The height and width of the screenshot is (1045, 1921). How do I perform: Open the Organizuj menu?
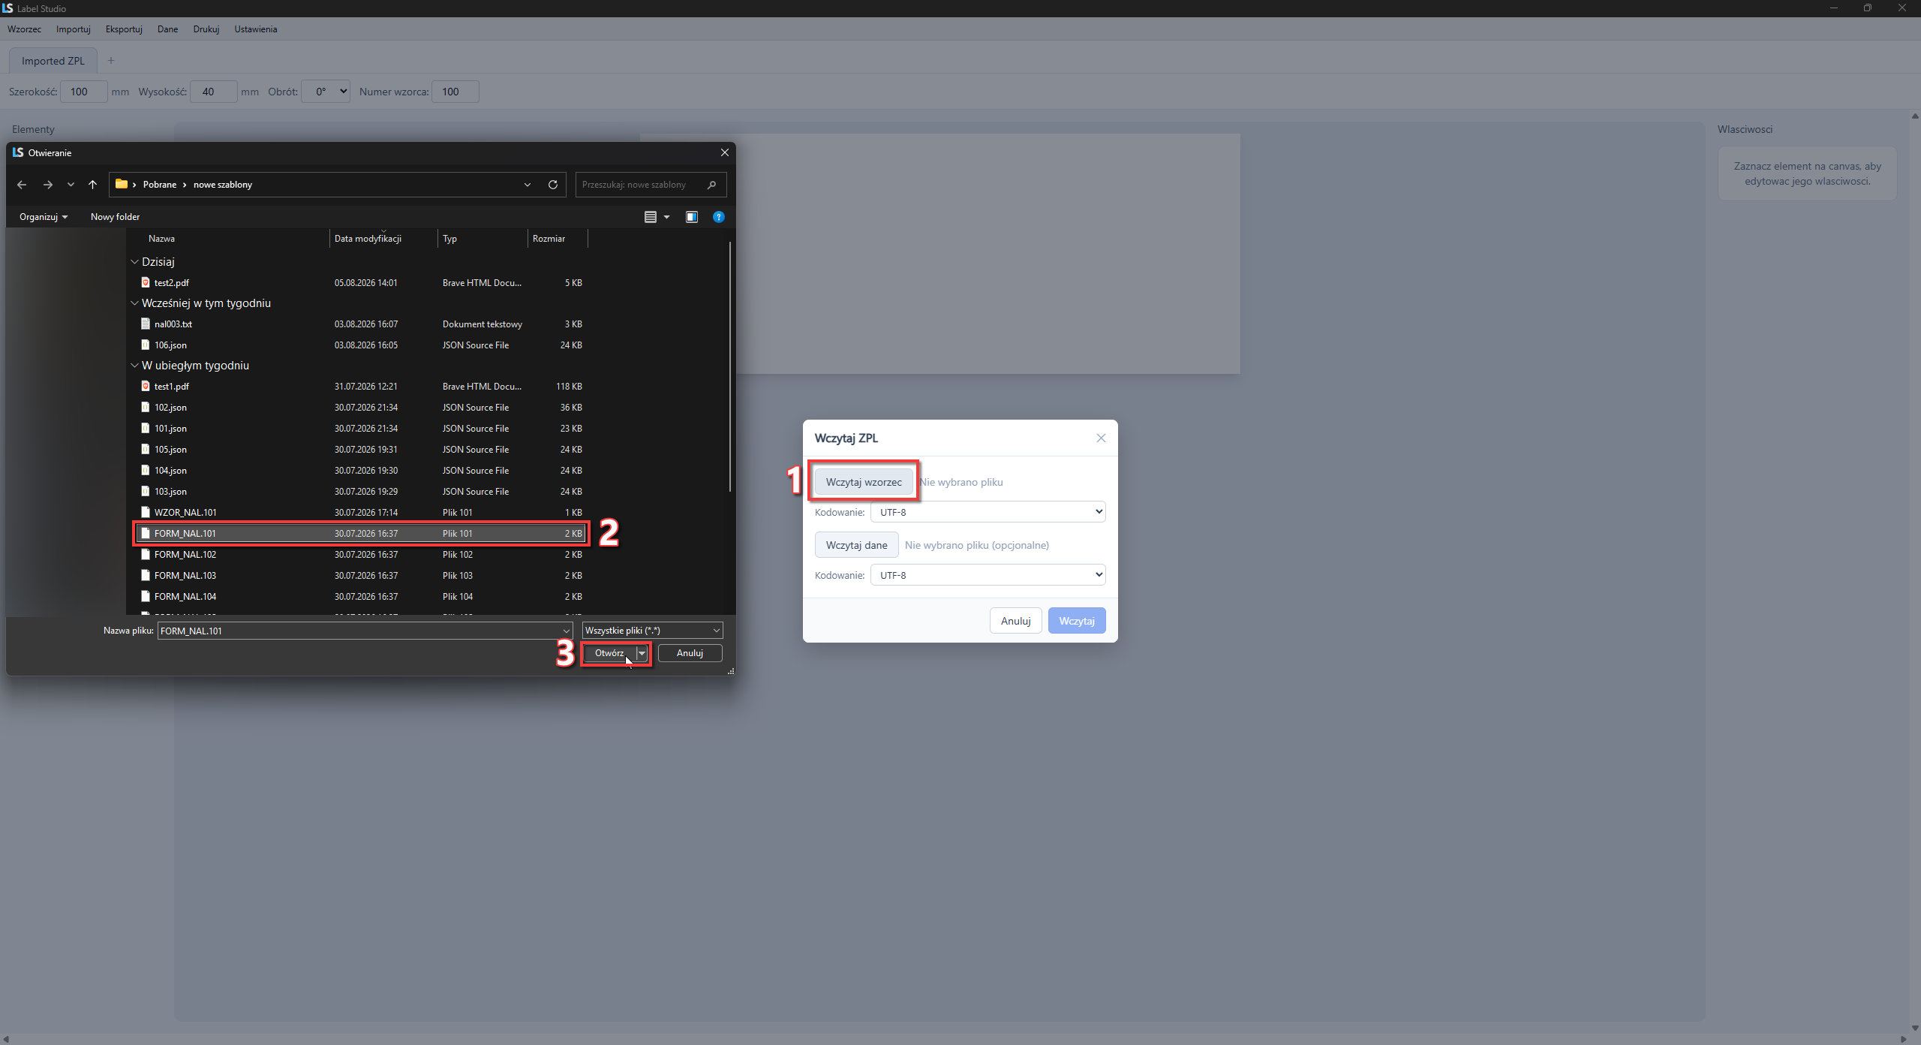coord(44,217)
